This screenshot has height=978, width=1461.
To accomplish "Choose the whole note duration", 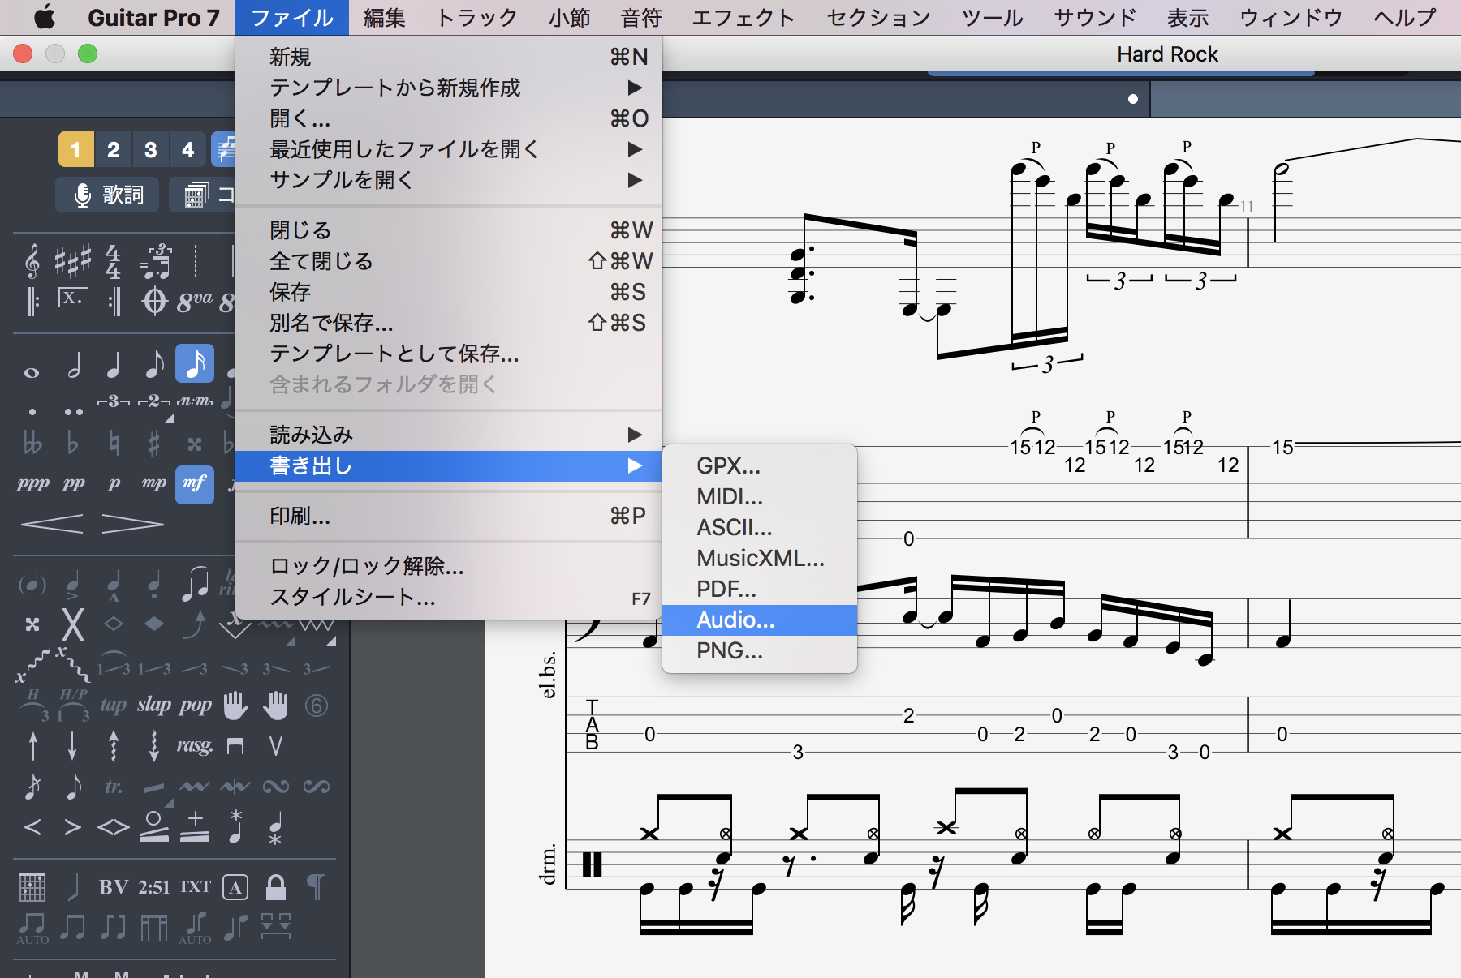I will pyautogui.click(x=32, y=372).
